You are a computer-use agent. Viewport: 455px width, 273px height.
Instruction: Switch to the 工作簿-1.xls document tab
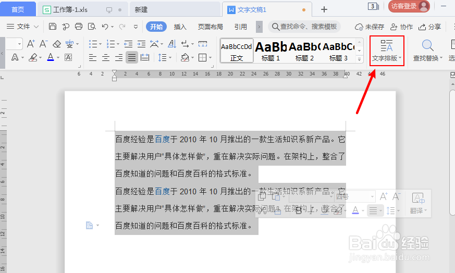[x=82, y=9]
